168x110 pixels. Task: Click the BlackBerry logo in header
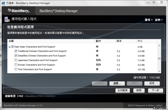19,11
